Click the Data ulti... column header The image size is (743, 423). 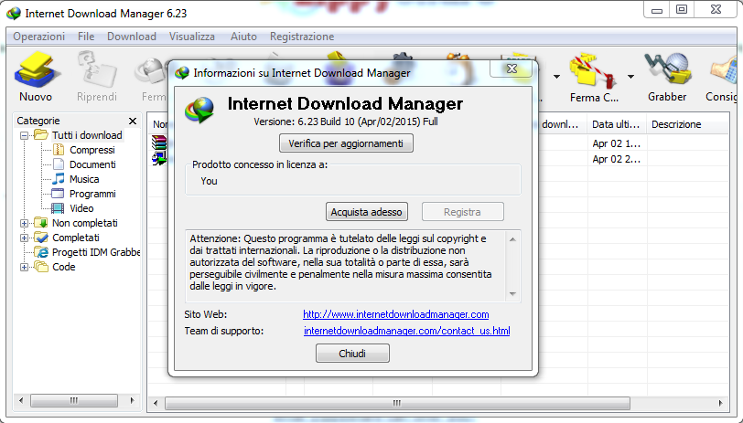616,124
